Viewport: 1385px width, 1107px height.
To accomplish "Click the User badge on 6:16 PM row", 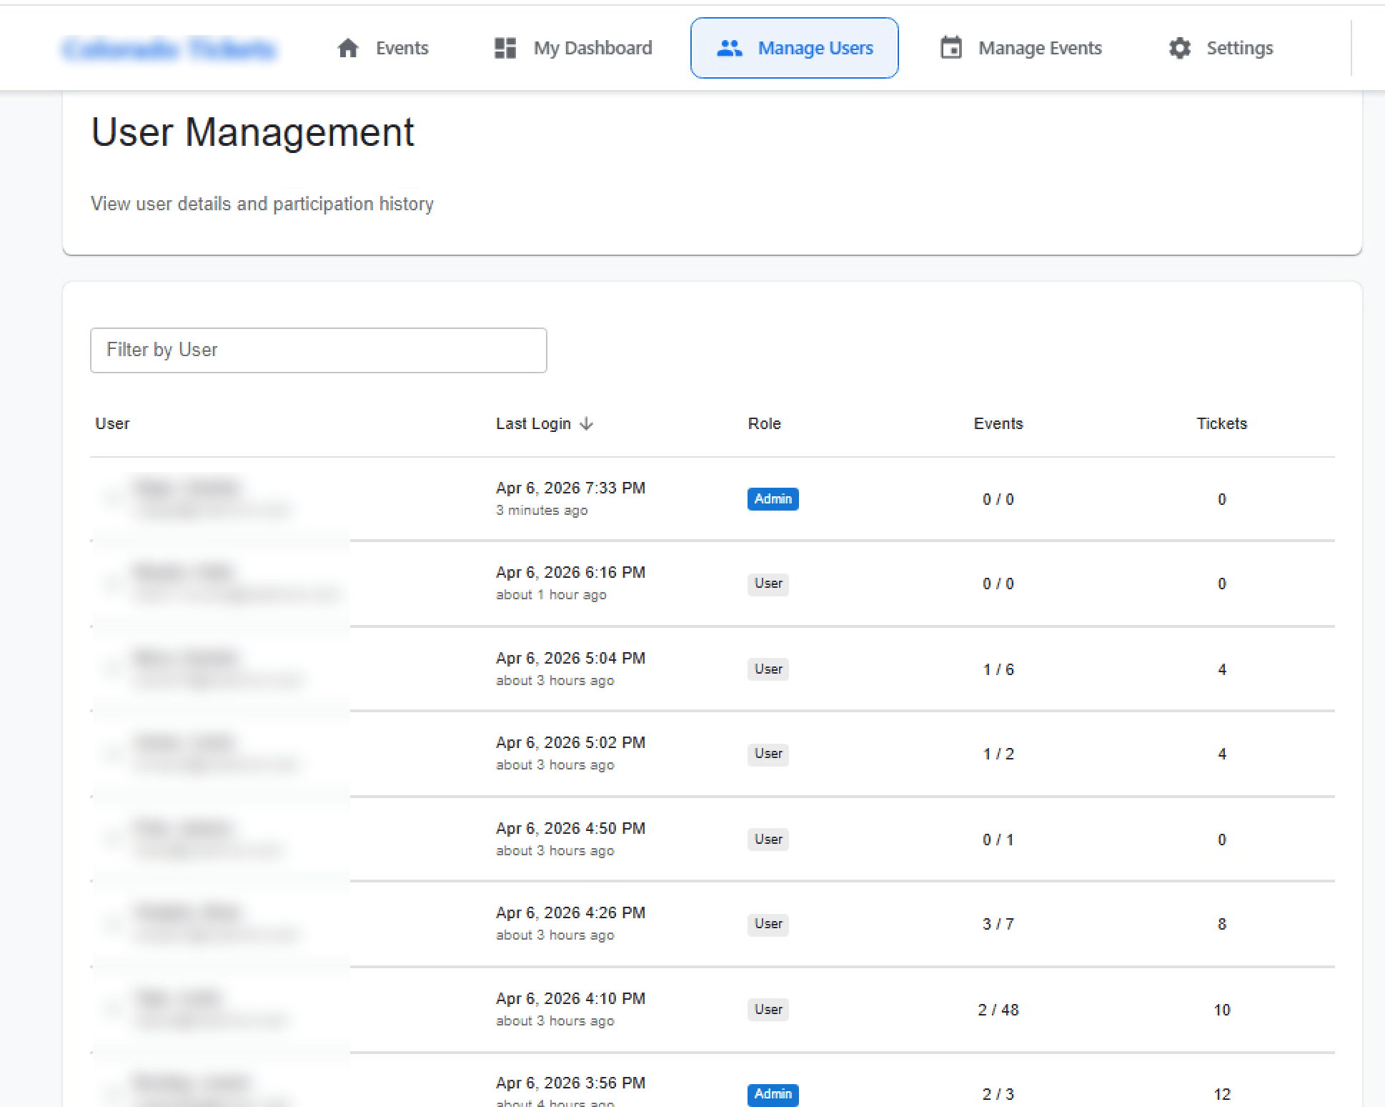I will [x=768, y=584].
